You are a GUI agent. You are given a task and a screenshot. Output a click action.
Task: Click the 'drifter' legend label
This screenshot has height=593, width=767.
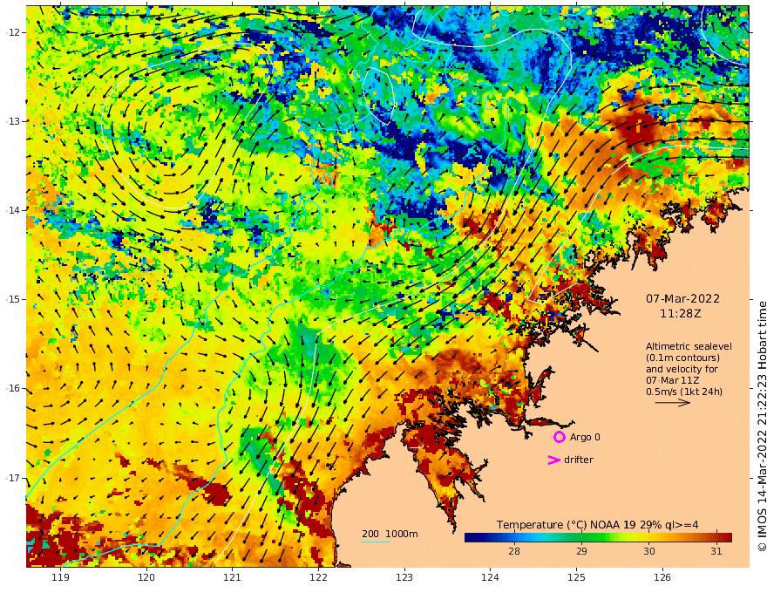(579, 460)
